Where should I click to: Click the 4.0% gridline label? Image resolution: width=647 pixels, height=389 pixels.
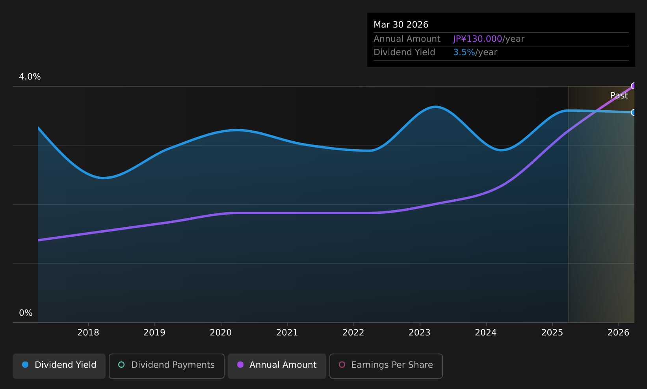tap(30, 77)
